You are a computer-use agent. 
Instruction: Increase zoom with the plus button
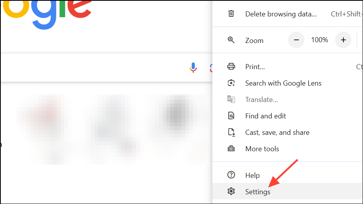343,40
